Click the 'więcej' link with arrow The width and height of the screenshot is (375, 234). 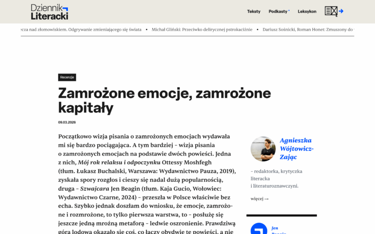259,199
